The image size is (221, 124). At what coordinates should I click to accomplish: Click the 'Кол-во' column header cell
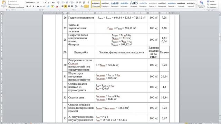click(x=164, y=52)
